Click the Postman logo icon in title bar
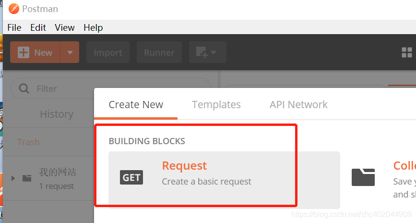416x223 pixels. tap(13, 9)
